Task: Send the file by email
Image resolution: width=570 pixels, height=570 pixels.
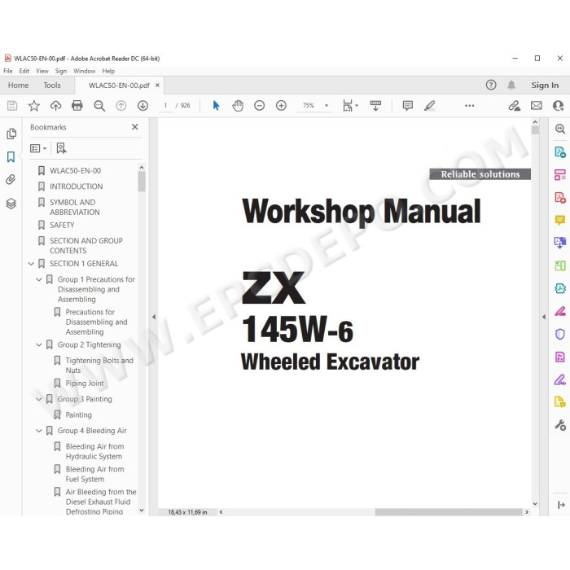Action: coord(536,105)
